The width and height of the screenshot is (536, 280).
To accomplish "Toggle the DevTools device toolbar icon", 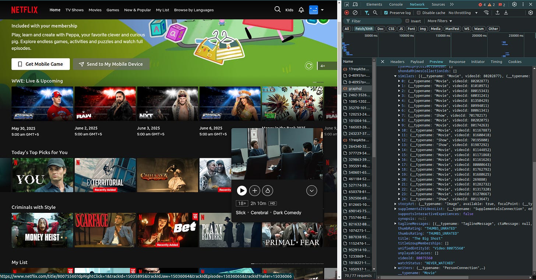I will (355, 4).
